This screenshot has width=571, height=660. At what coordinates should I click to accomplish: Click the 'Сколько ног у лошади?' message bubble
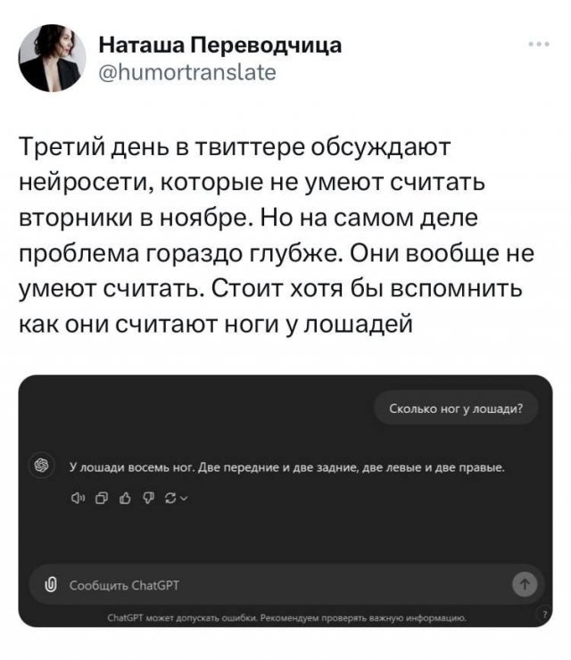[457, 409]
